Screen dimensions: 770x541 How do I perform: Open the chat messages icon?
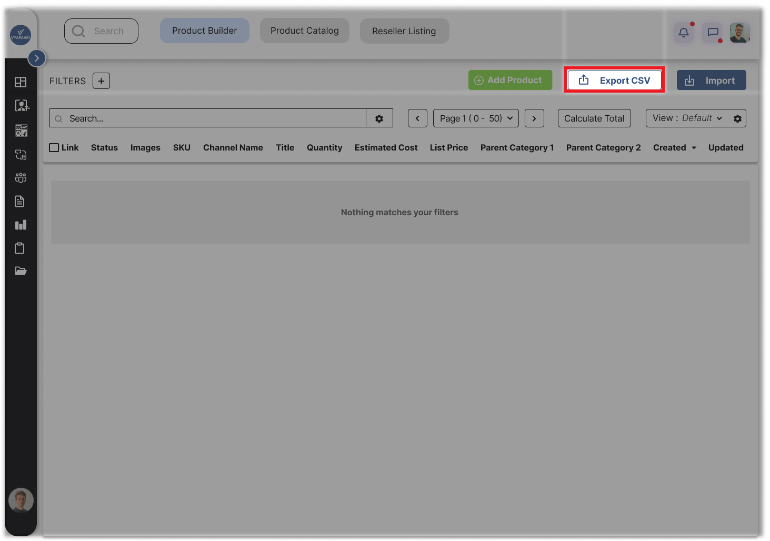pos(713,33)
